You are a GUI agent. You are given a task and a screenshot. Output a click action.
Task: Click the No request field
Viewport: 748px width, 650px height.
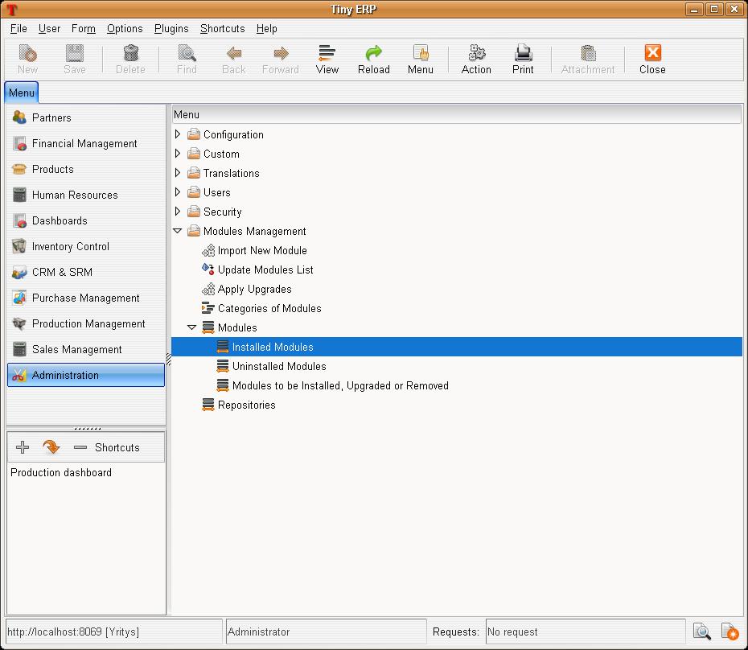point(586,631)
